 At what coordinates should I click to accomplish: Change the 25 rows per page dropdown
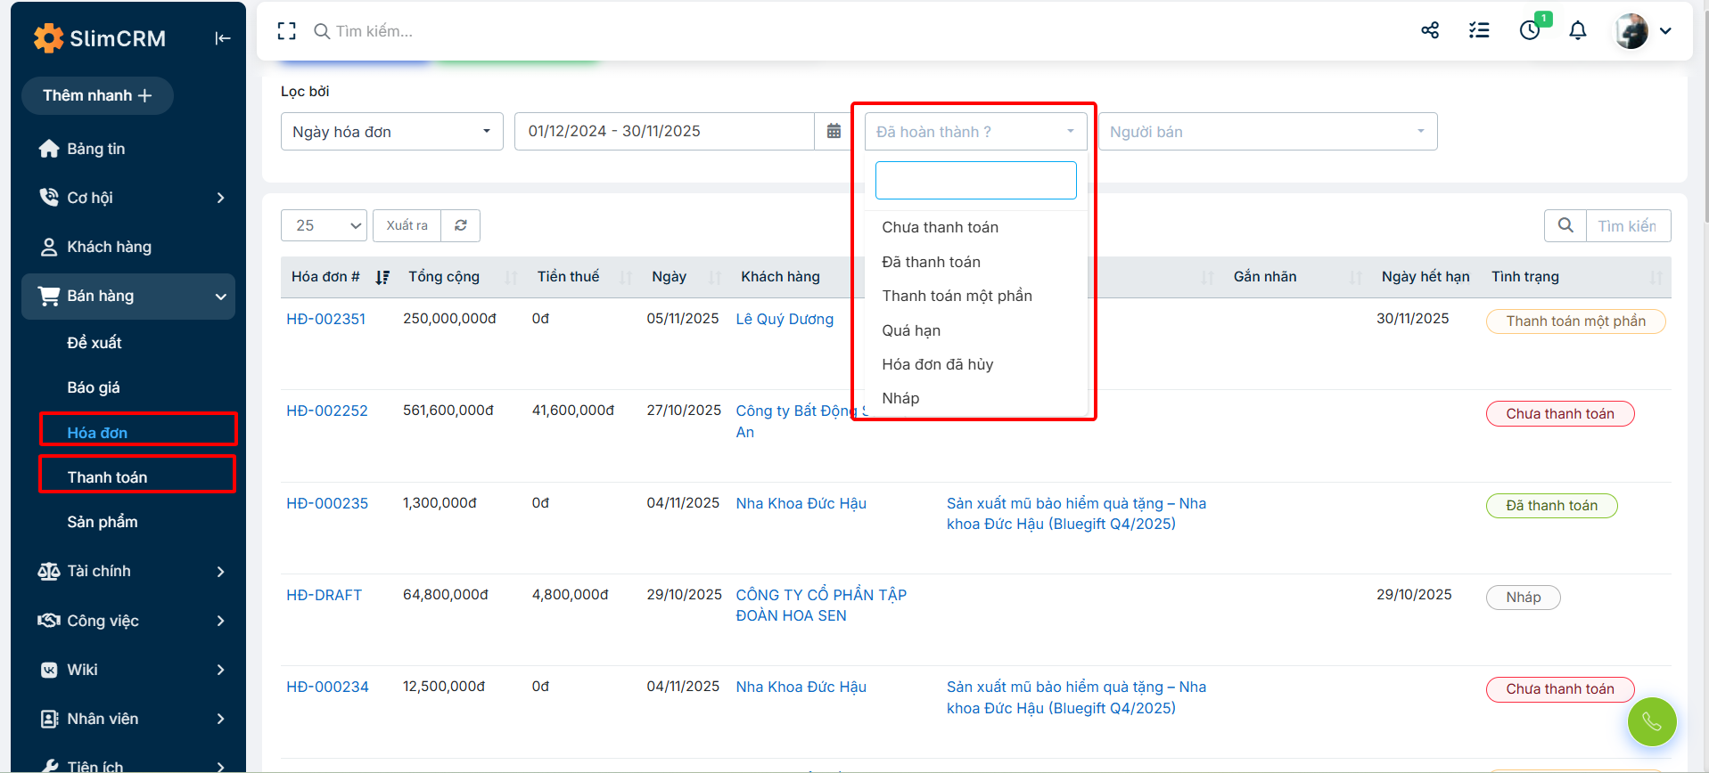pyautogui.click(x=325, y=226)
